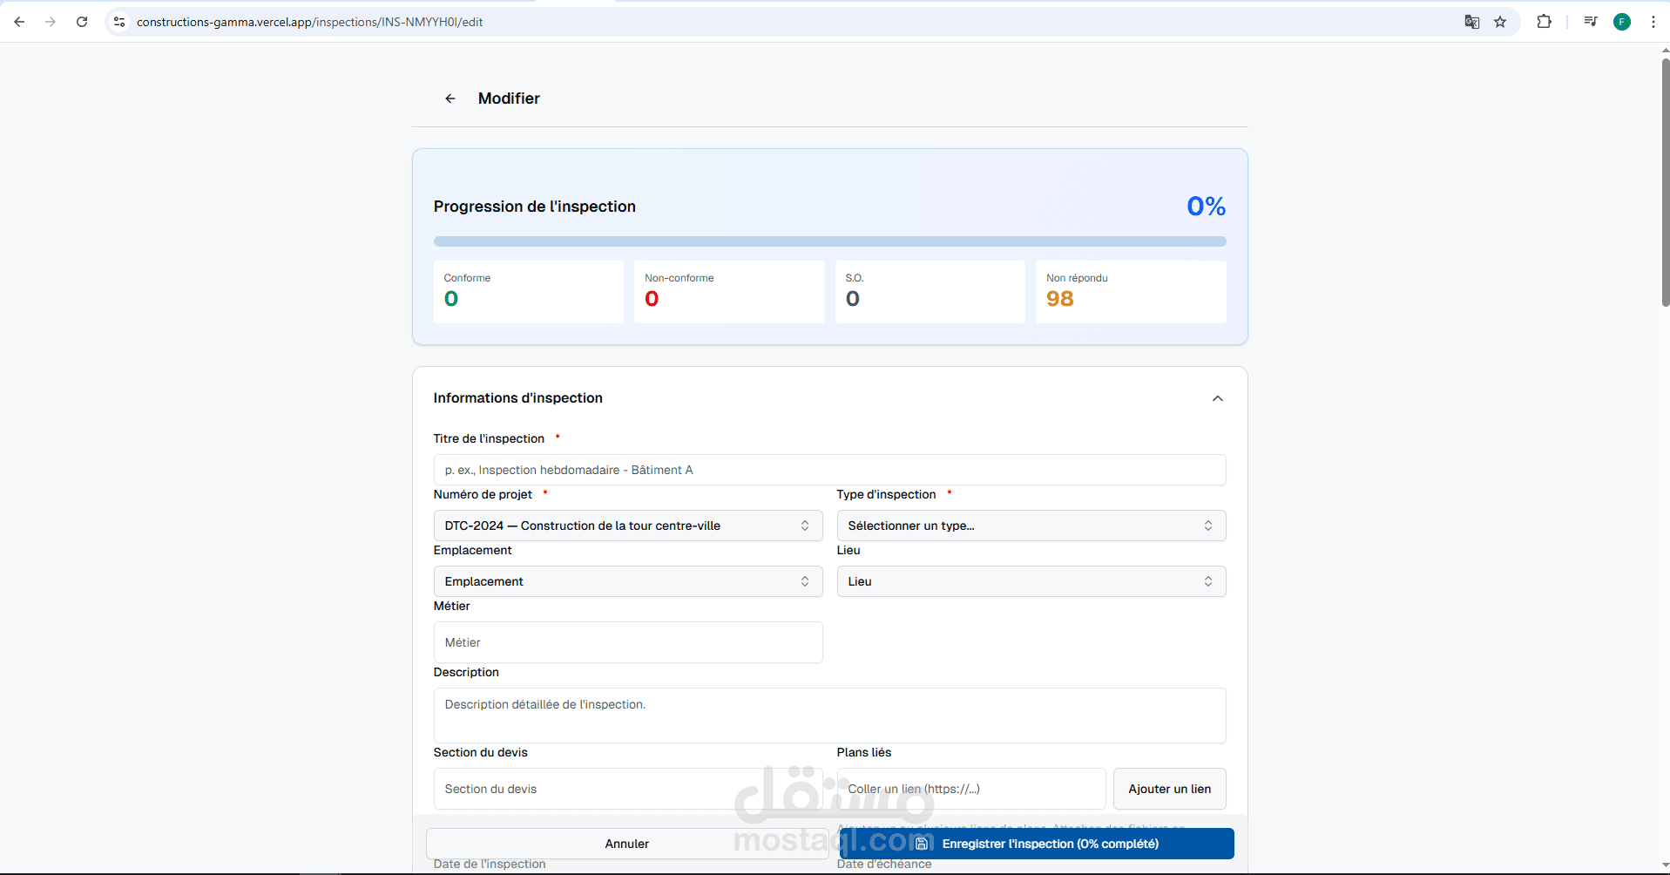
Task: Open the browser profile avatar
Action: 1622,22
